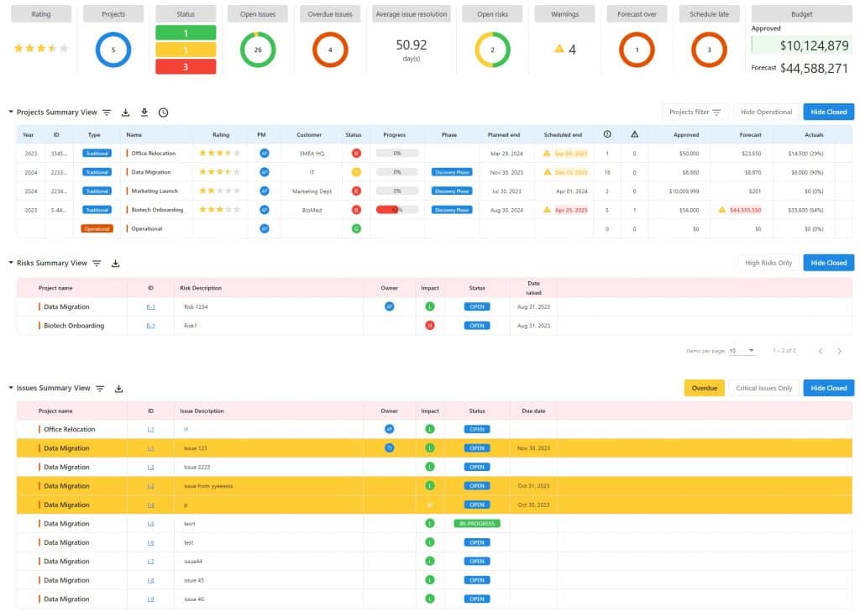The height and width of the screenshot is (612, 860).
Task: Click the Issues Summary View download icon
Action: point(118,389)
